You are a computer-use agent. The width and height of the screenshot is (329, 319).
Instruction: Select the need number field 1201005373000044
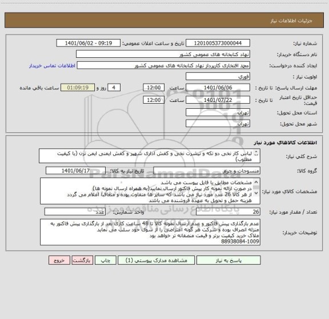(218, 43)
